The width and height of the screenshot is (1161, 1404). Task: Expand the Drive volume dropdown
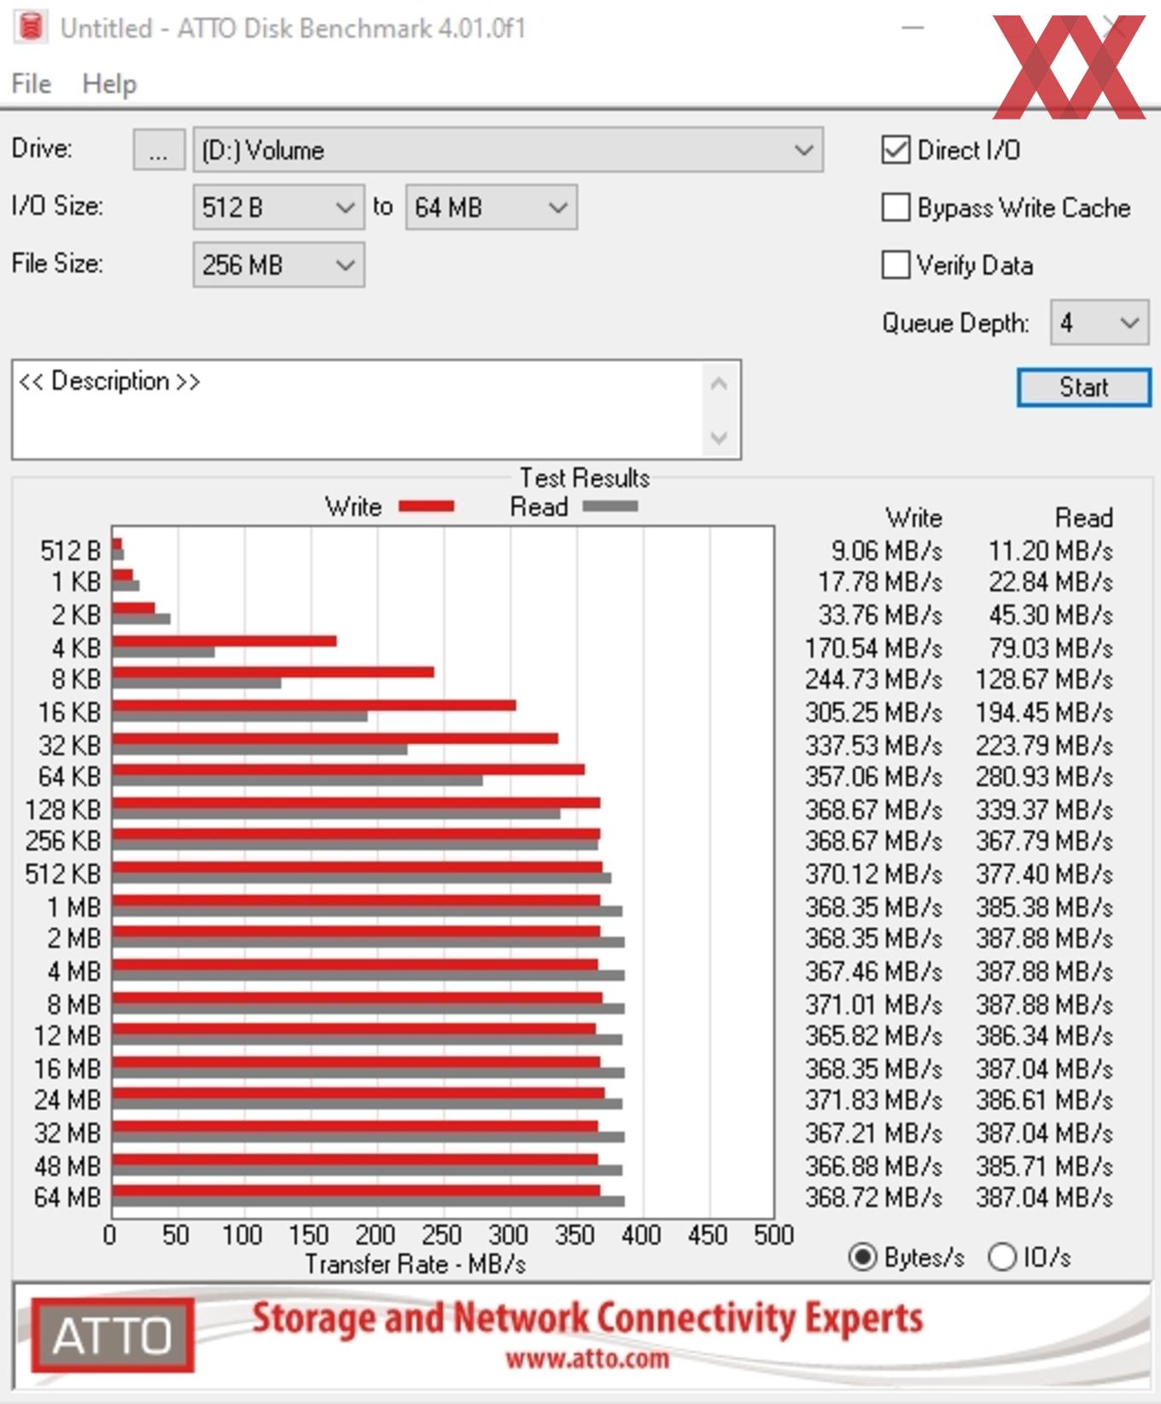point(508,150)
